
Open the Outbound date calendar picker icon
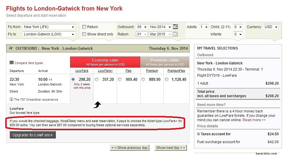click(175, 27)
